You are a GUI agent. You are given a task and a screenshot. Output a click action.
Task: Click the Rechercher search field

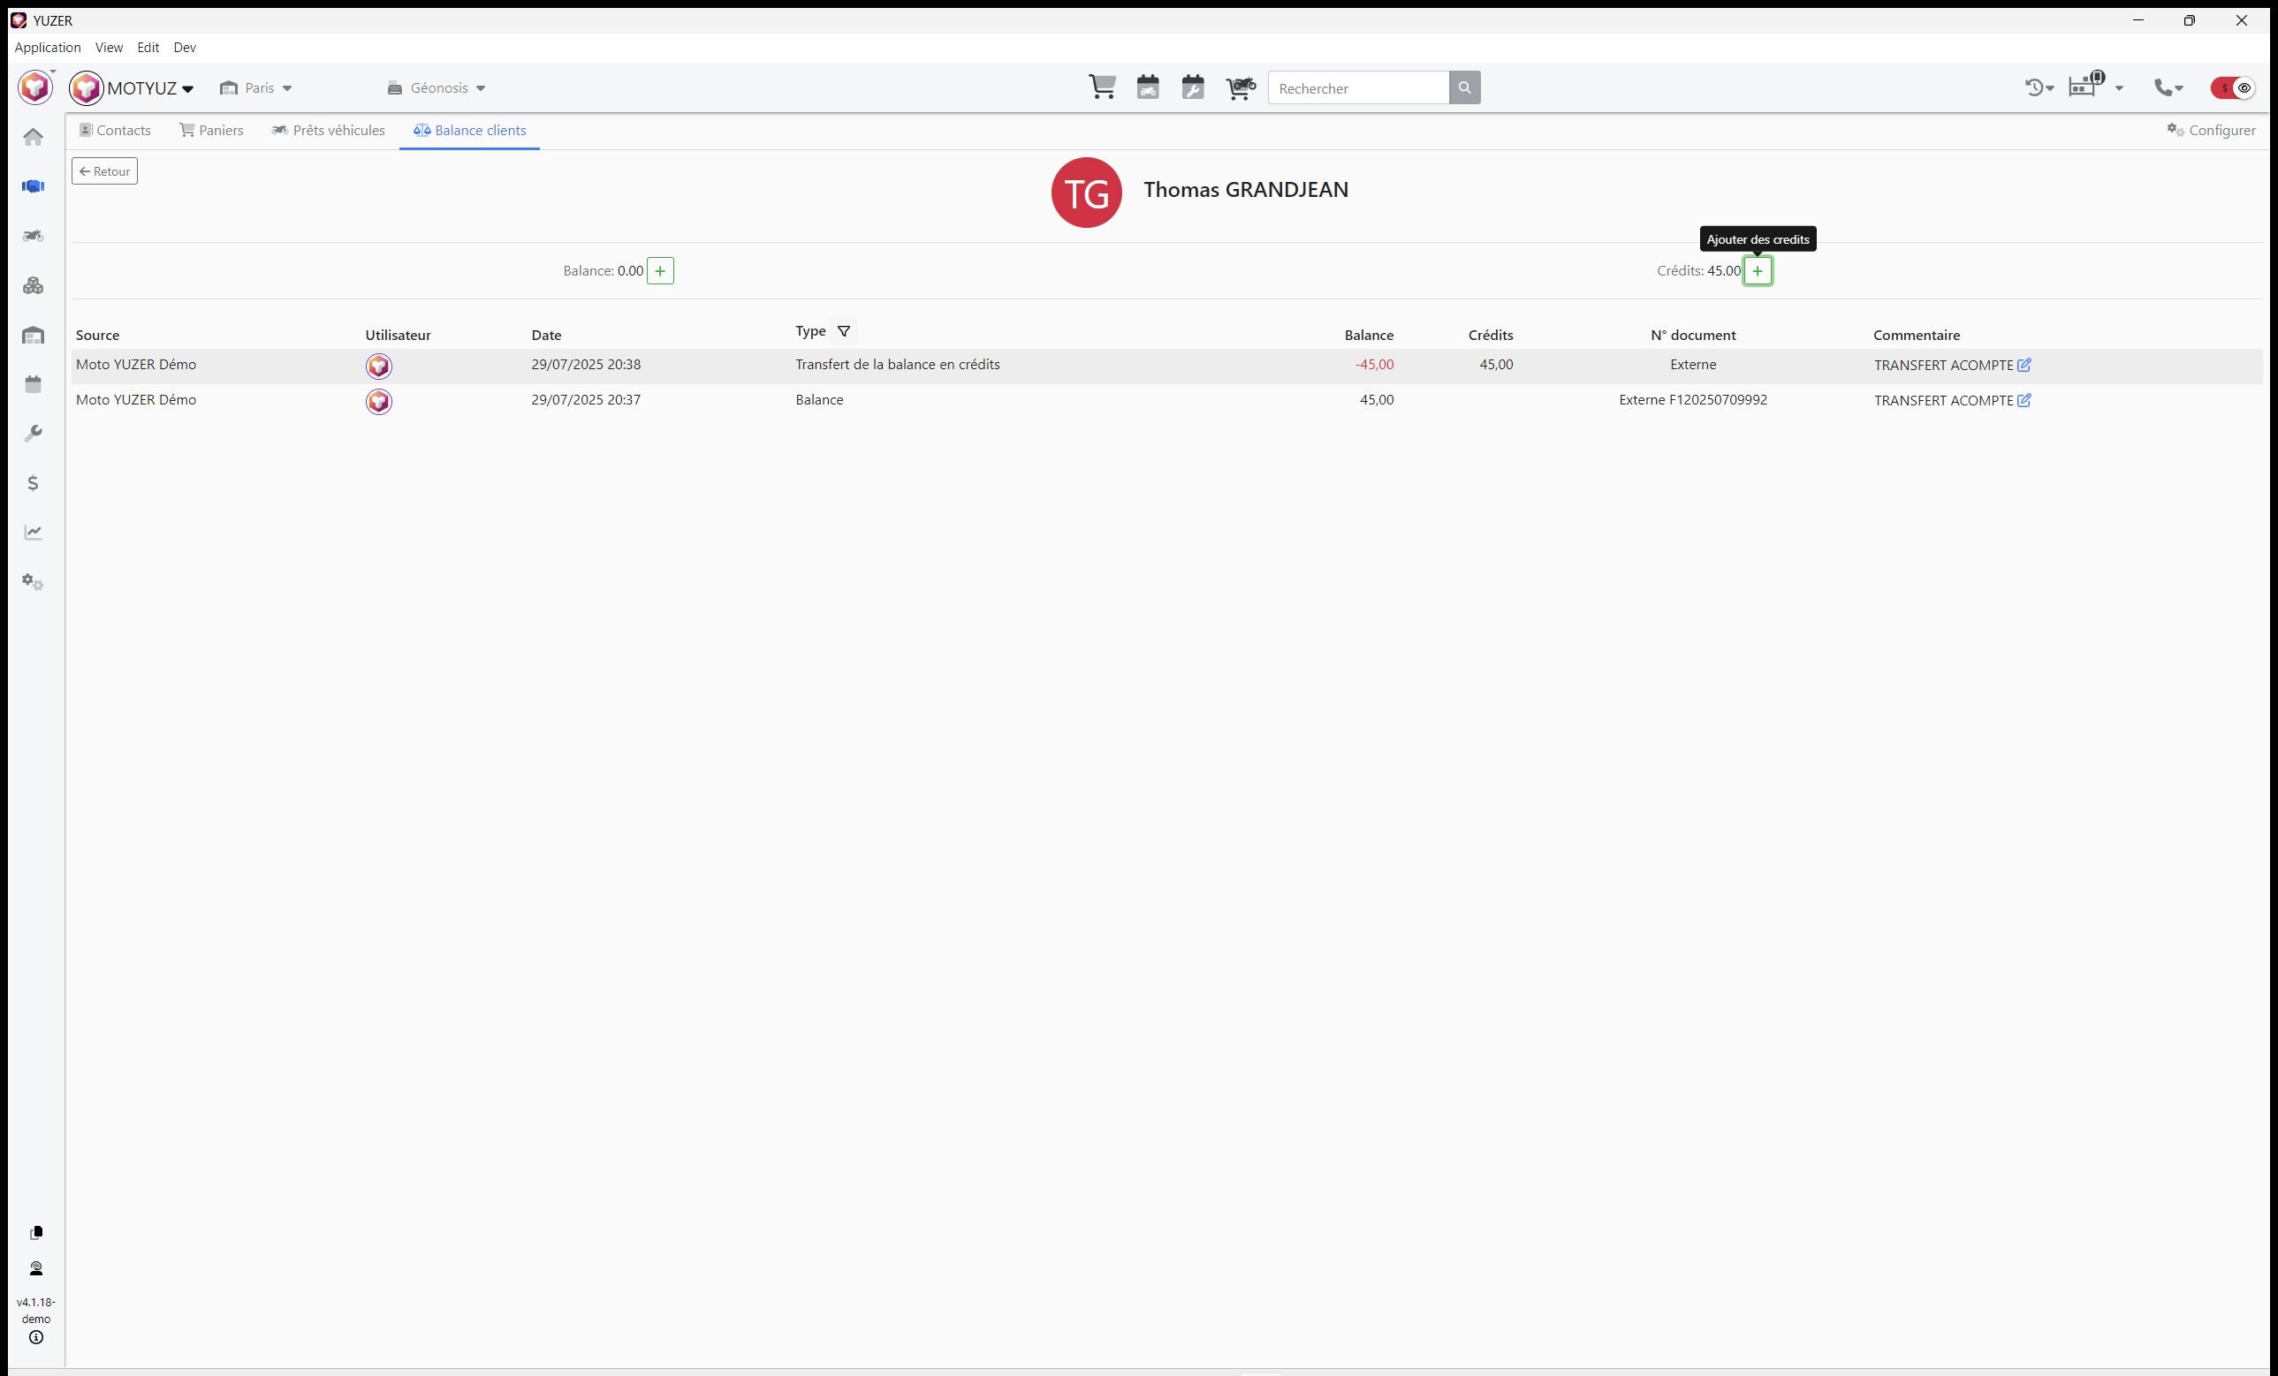[x=1357, y=87]
